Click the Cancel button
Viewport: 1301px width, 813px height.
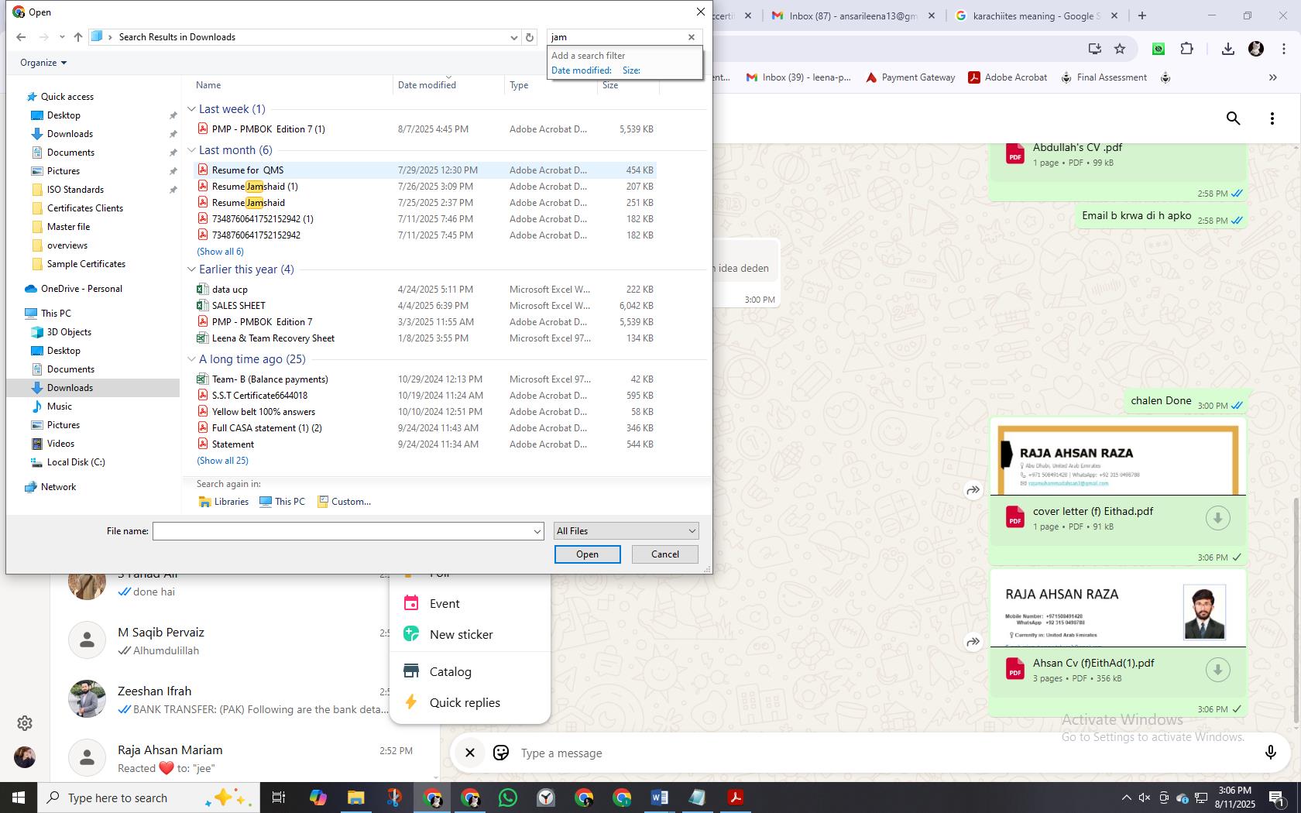click(664, 554)
